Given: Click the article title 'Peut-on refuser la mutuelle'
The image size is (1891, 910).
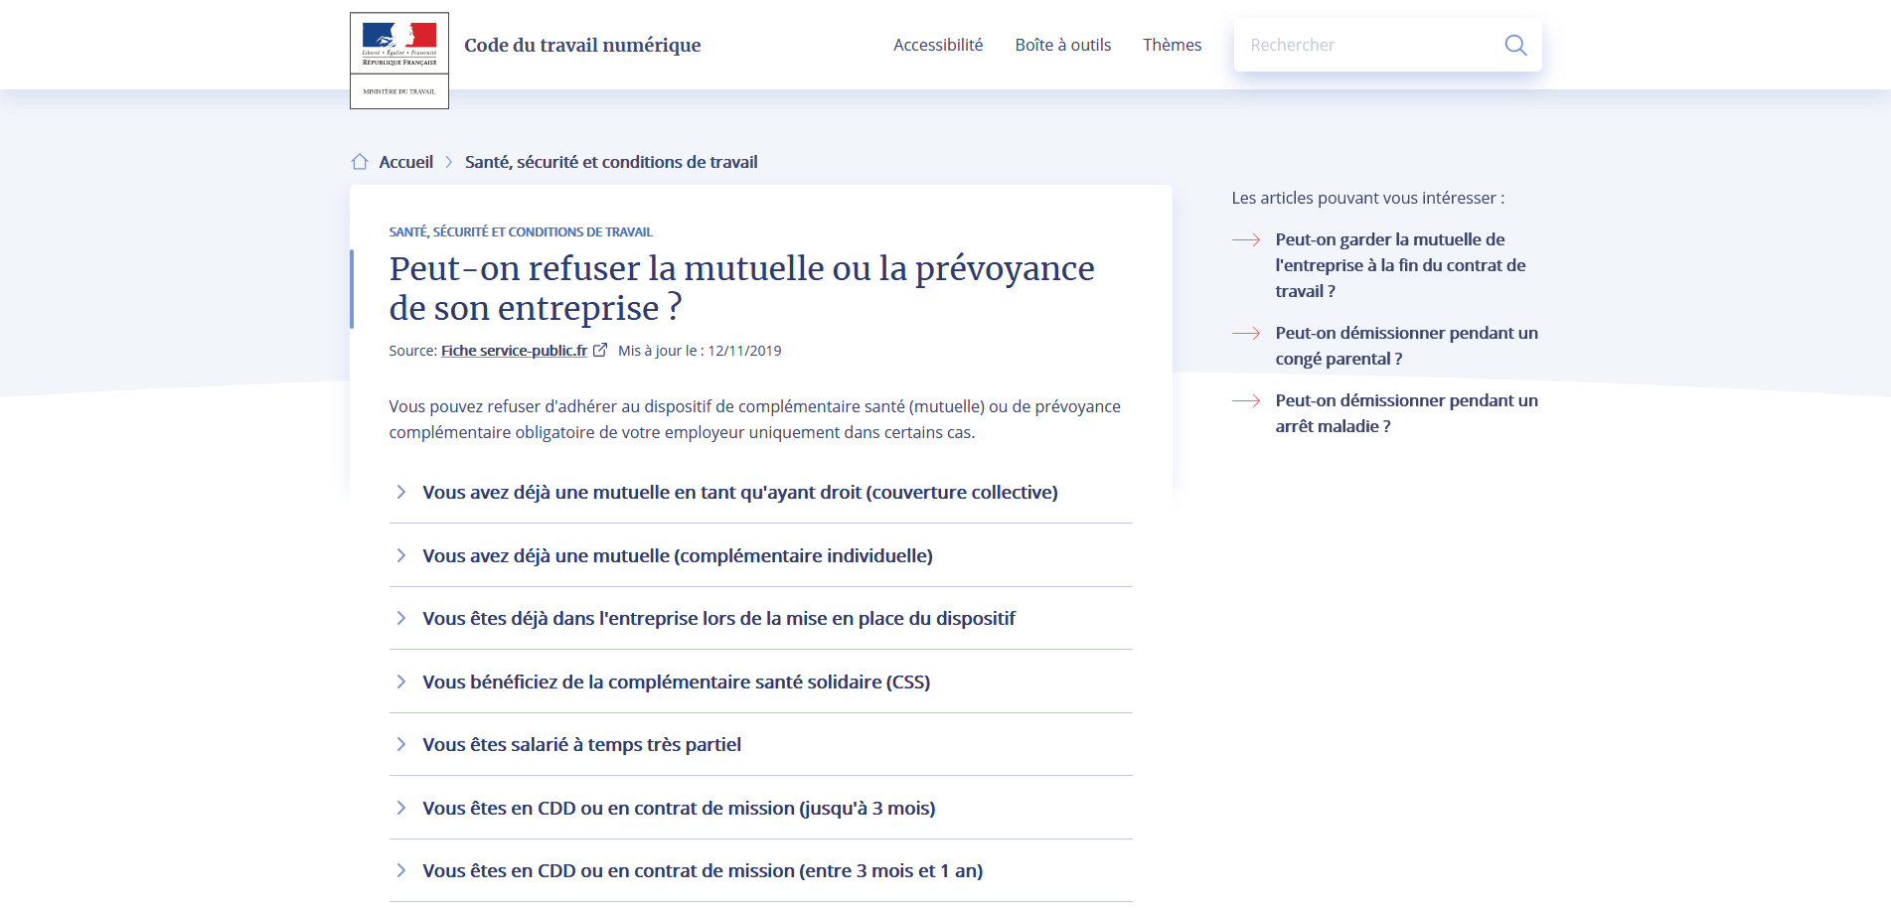Looking at the screenshot, I should pyautogui.click(x=741, y=288).
